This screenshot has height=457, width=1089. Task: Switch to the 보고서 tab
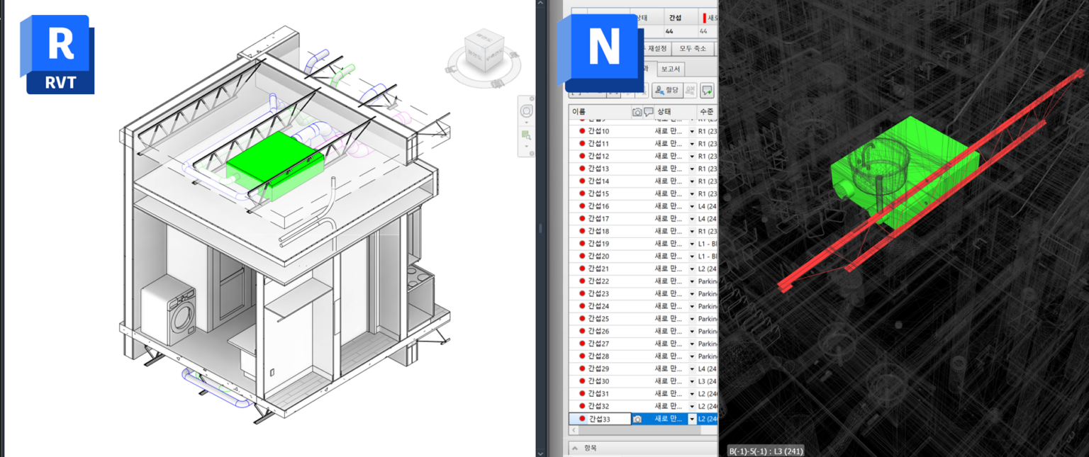pos(670,69)
